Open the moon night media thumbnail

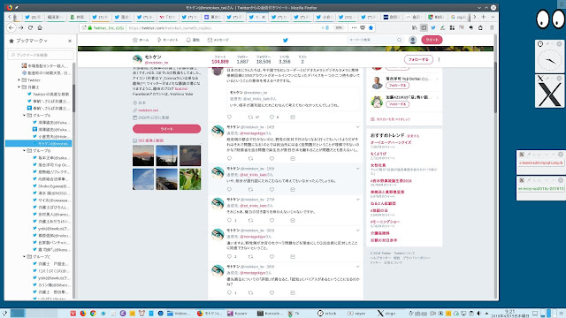tap(190, 155)
